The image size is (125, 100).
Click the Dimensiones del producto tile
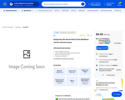[85, 81]
